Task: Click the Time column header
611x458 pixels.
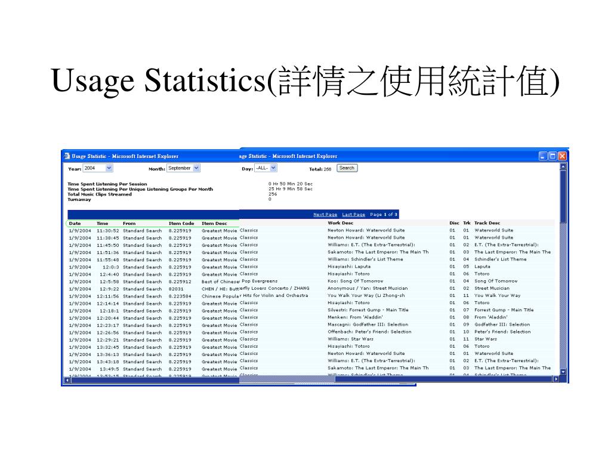Action: [102, 224]
